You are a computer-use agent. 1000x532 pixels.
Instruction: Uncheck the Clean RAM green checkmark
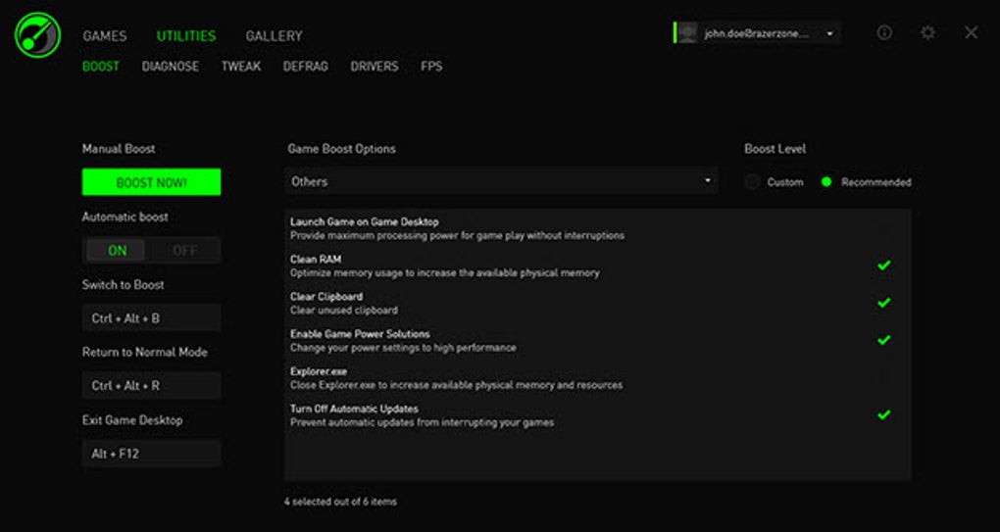[883, 266]
